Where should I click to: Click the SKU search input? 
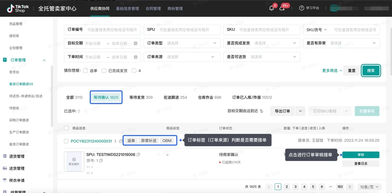[x=262, y=30]
